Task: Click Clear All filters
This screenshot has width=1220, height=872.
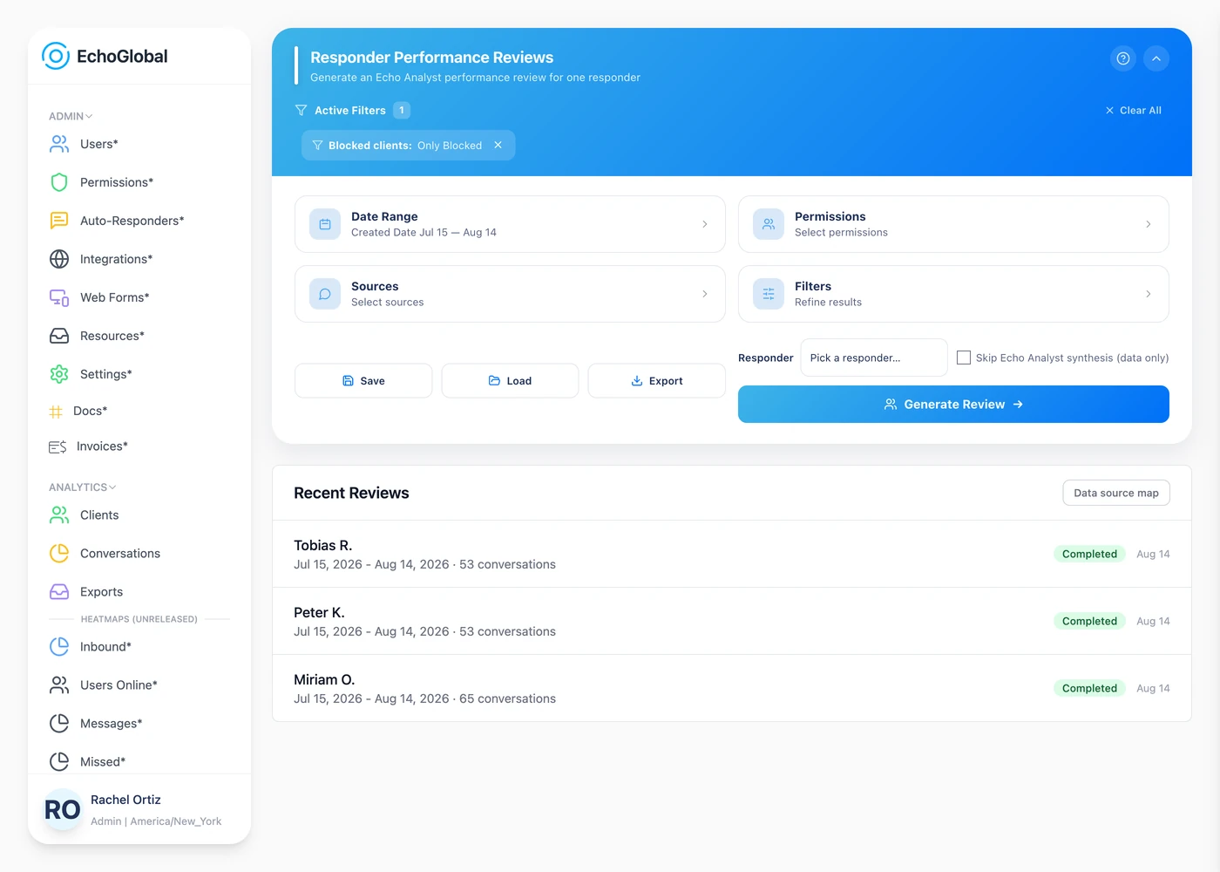Action: click(1133, 111)
